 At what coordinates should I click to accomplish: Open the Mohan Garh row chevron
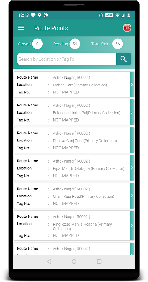click(132, 84)
